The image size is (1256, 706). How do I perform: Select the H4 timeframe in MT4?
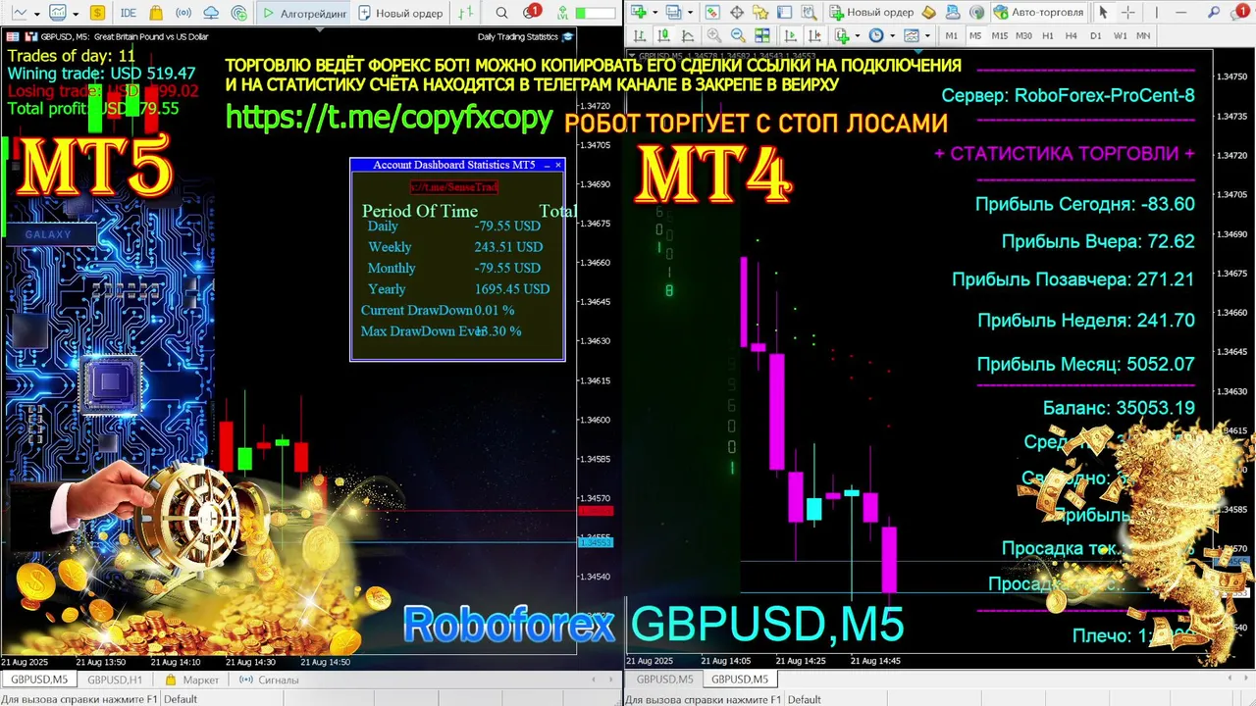[1072, 35]
